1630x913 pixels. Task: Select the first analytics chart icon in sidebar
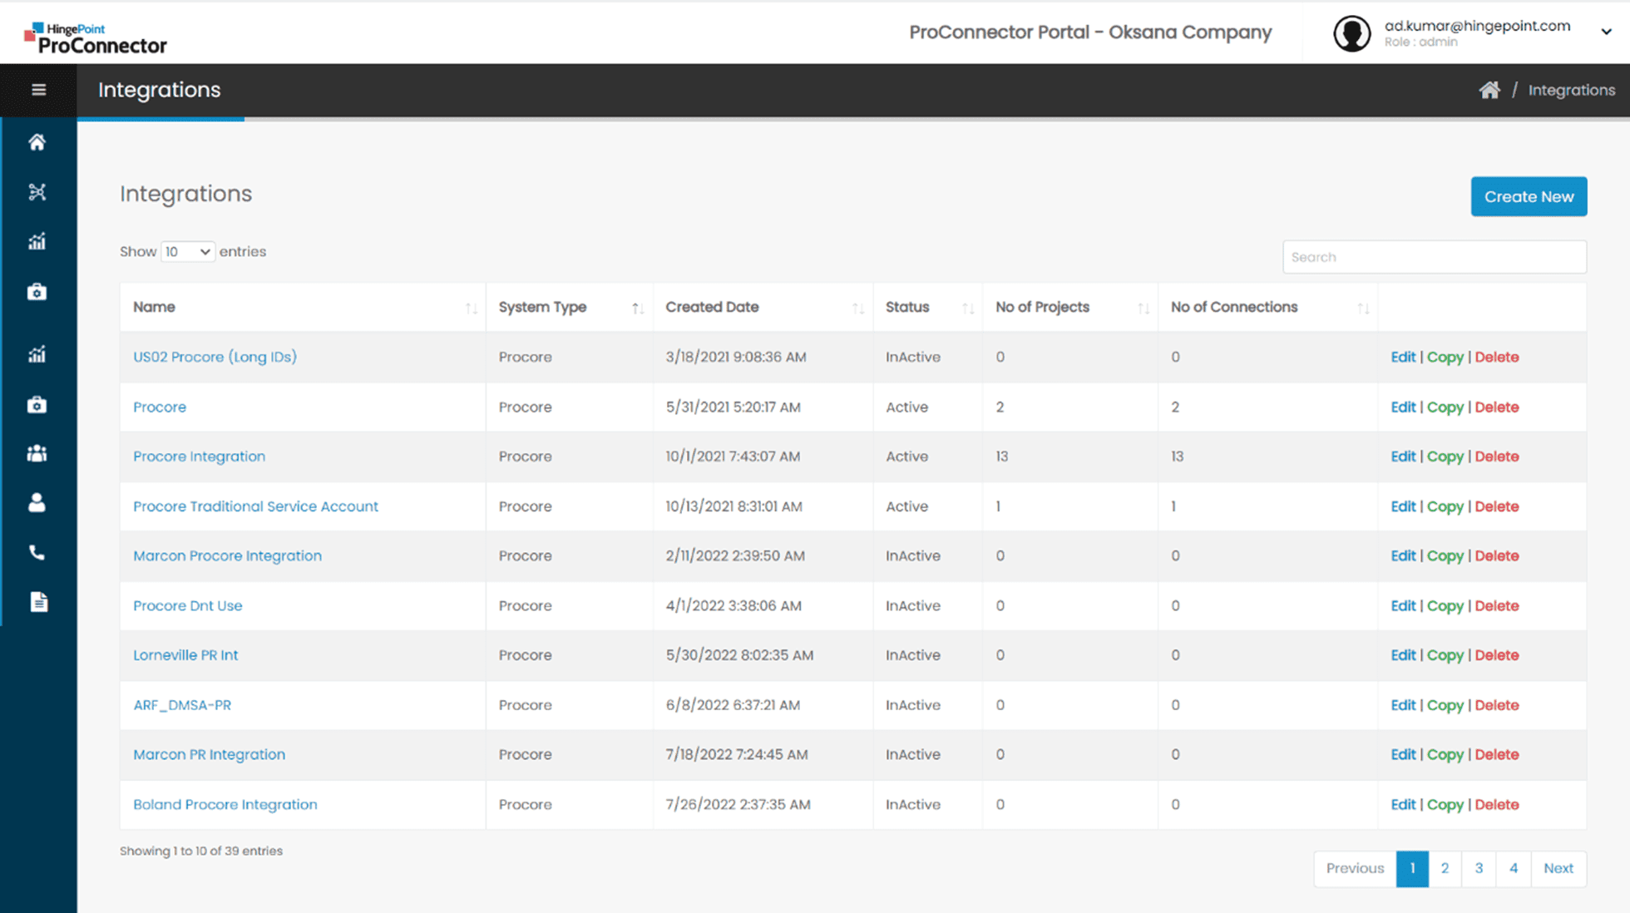coord(37,241)
